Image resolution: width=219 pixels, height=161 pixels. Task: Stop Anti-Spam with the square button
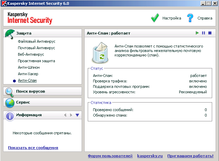210,33
